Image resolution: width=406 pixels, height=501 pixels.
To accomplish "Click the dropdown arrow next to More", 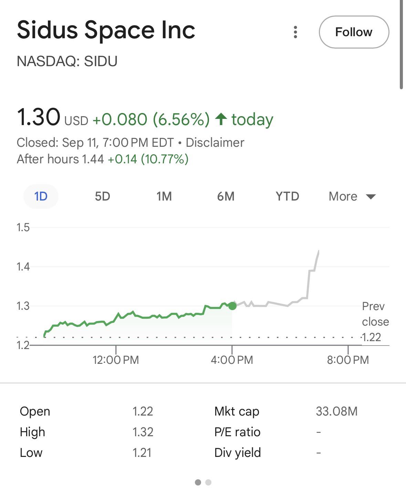I will tap(371, 197).
